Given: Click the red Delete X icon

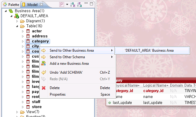Looking at the screenshot, I should tap(43, 88).
